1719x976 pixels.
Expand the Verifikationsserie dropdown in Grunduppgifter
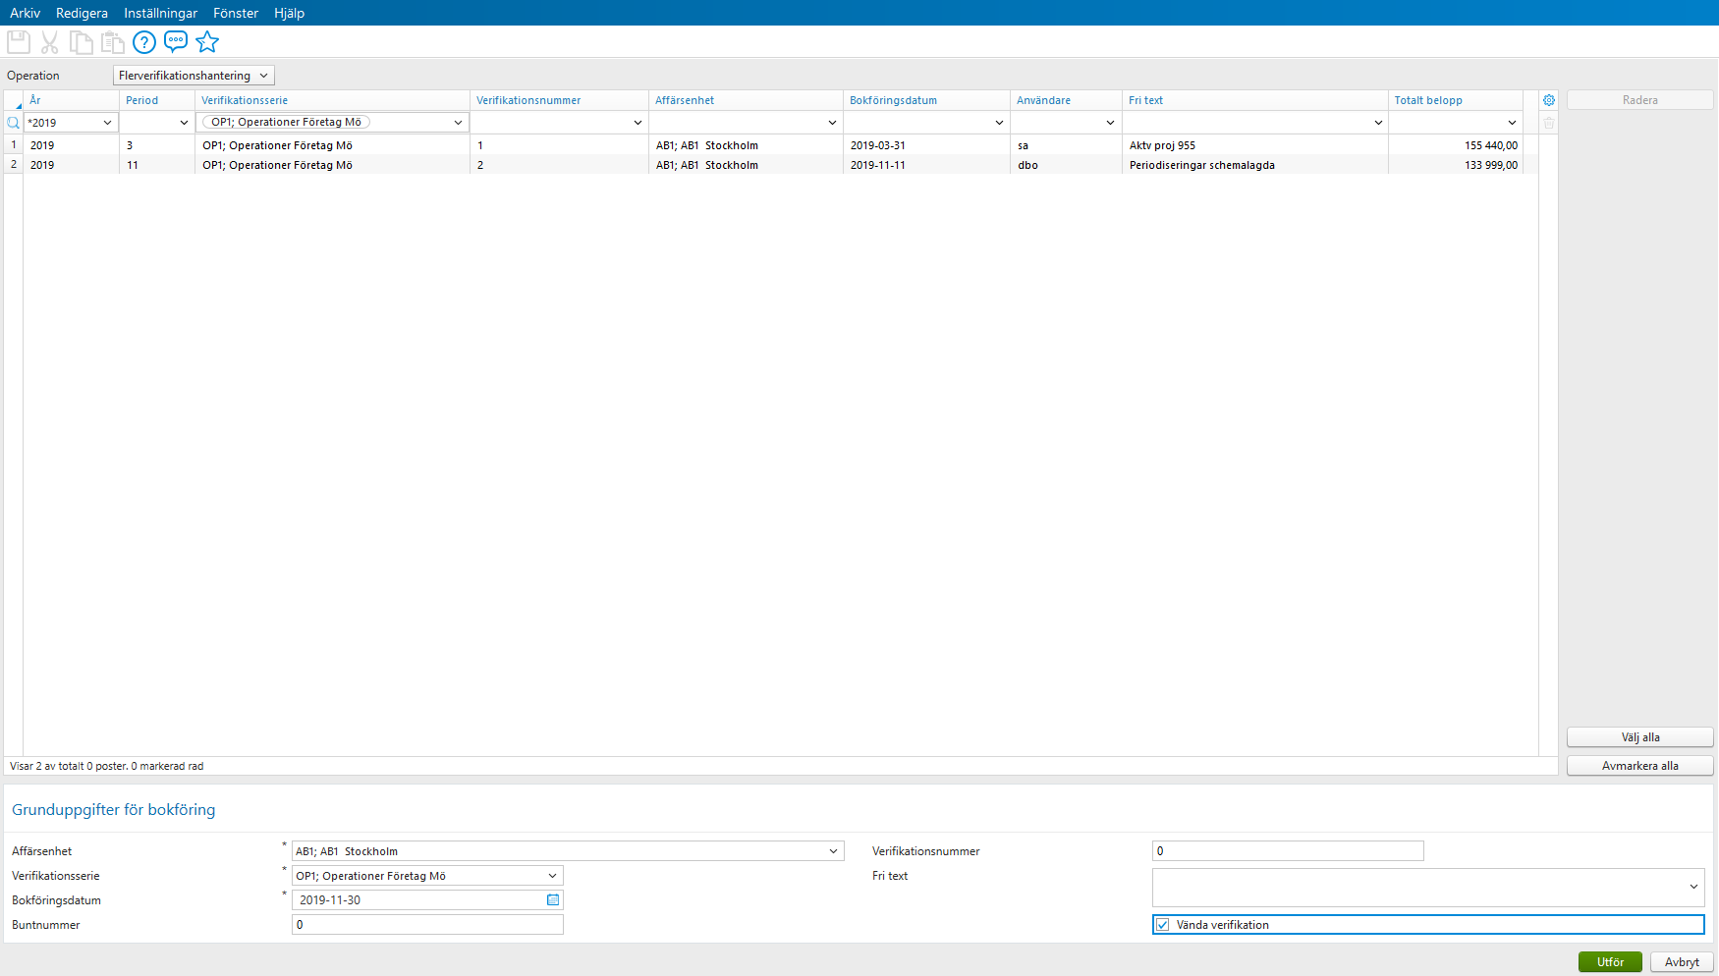[551, 875]
